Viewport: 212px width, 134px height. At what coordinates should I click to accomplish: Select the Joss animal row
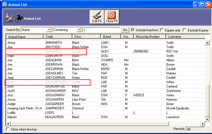click(x=105, y=95)
